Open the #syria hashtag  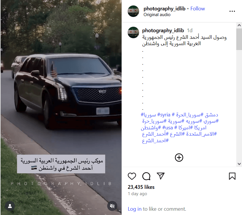coord(164,115)
